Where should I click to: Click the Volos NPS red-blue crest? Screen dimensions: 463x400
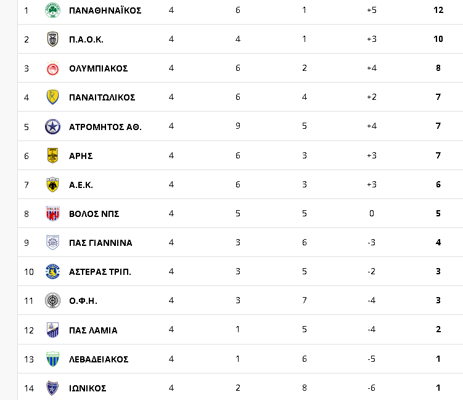click(52, 213)
